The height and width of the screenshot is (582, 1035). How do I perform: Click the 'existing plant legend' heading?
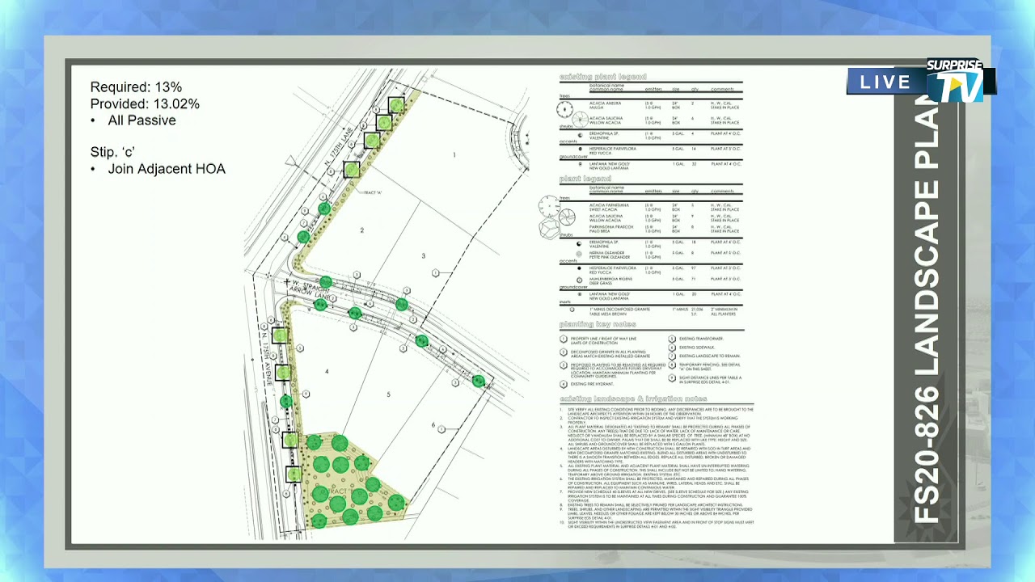point(603,77)
